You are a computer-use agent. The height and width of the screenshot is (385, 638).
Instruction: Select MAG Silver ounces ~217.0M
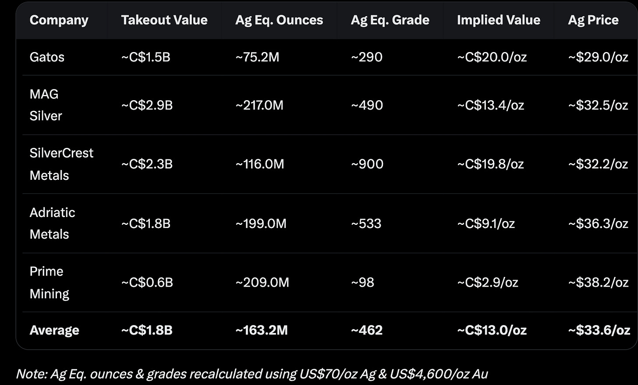[x=259, y=105]
